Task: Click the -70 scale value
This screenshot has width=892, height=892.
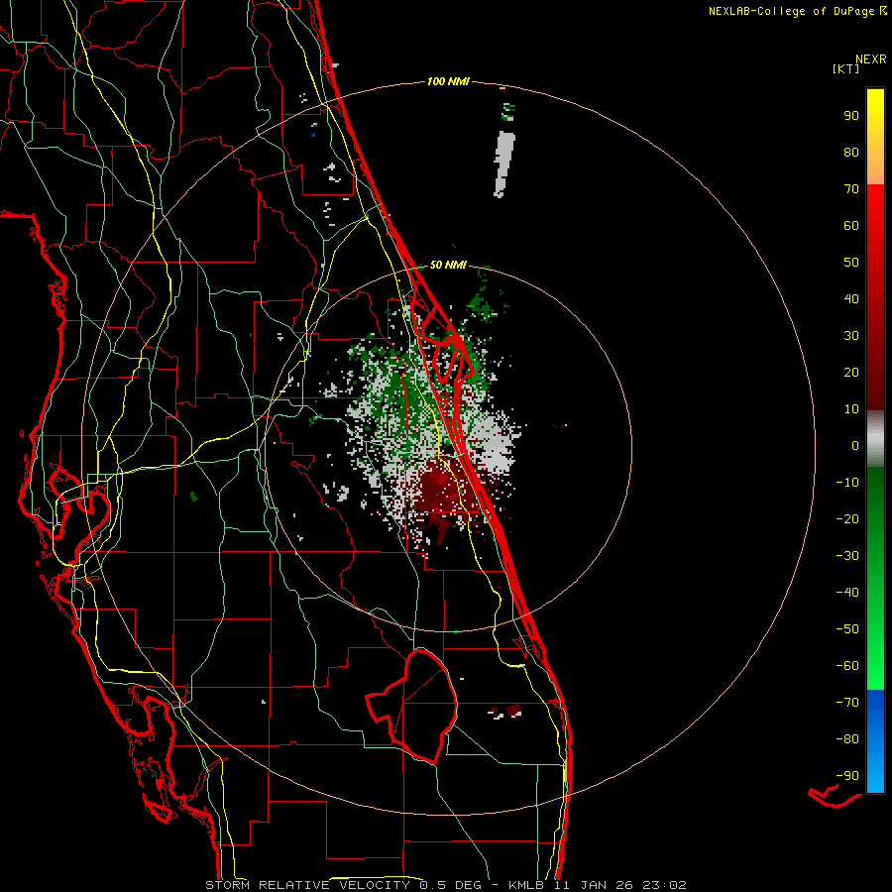Action: (x=847, y=702)
